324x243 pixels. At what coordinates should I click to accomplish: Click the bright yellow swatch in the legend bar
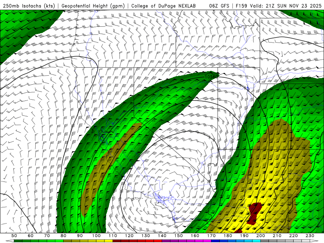[x=109, y=241]
